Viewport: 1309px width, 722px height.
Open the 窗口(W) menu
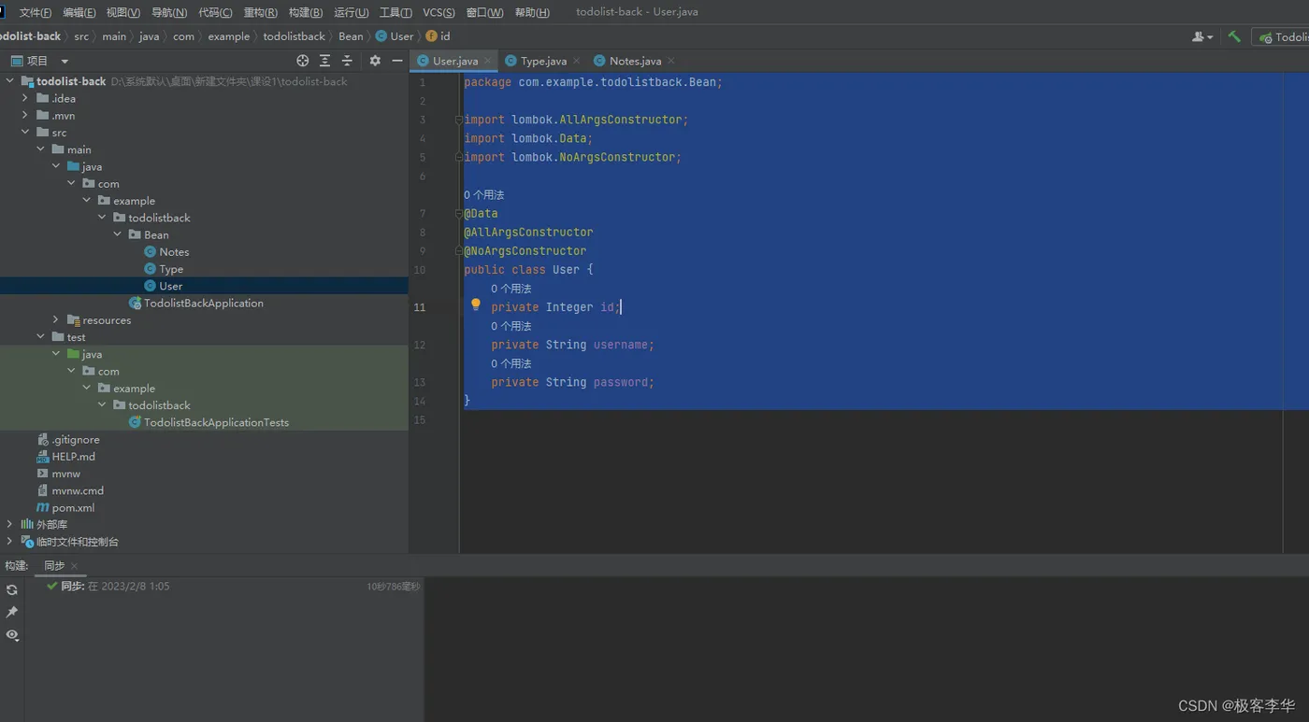tap(484, 12)
